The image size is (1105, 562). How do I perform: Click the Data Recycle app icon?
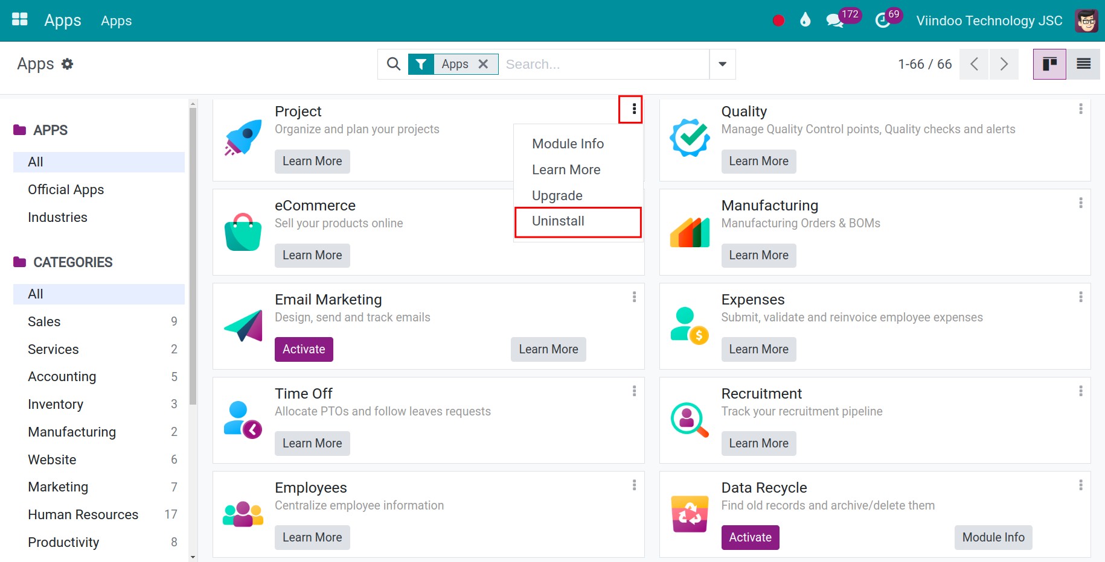pyautogui.click(x=690, y=514)
